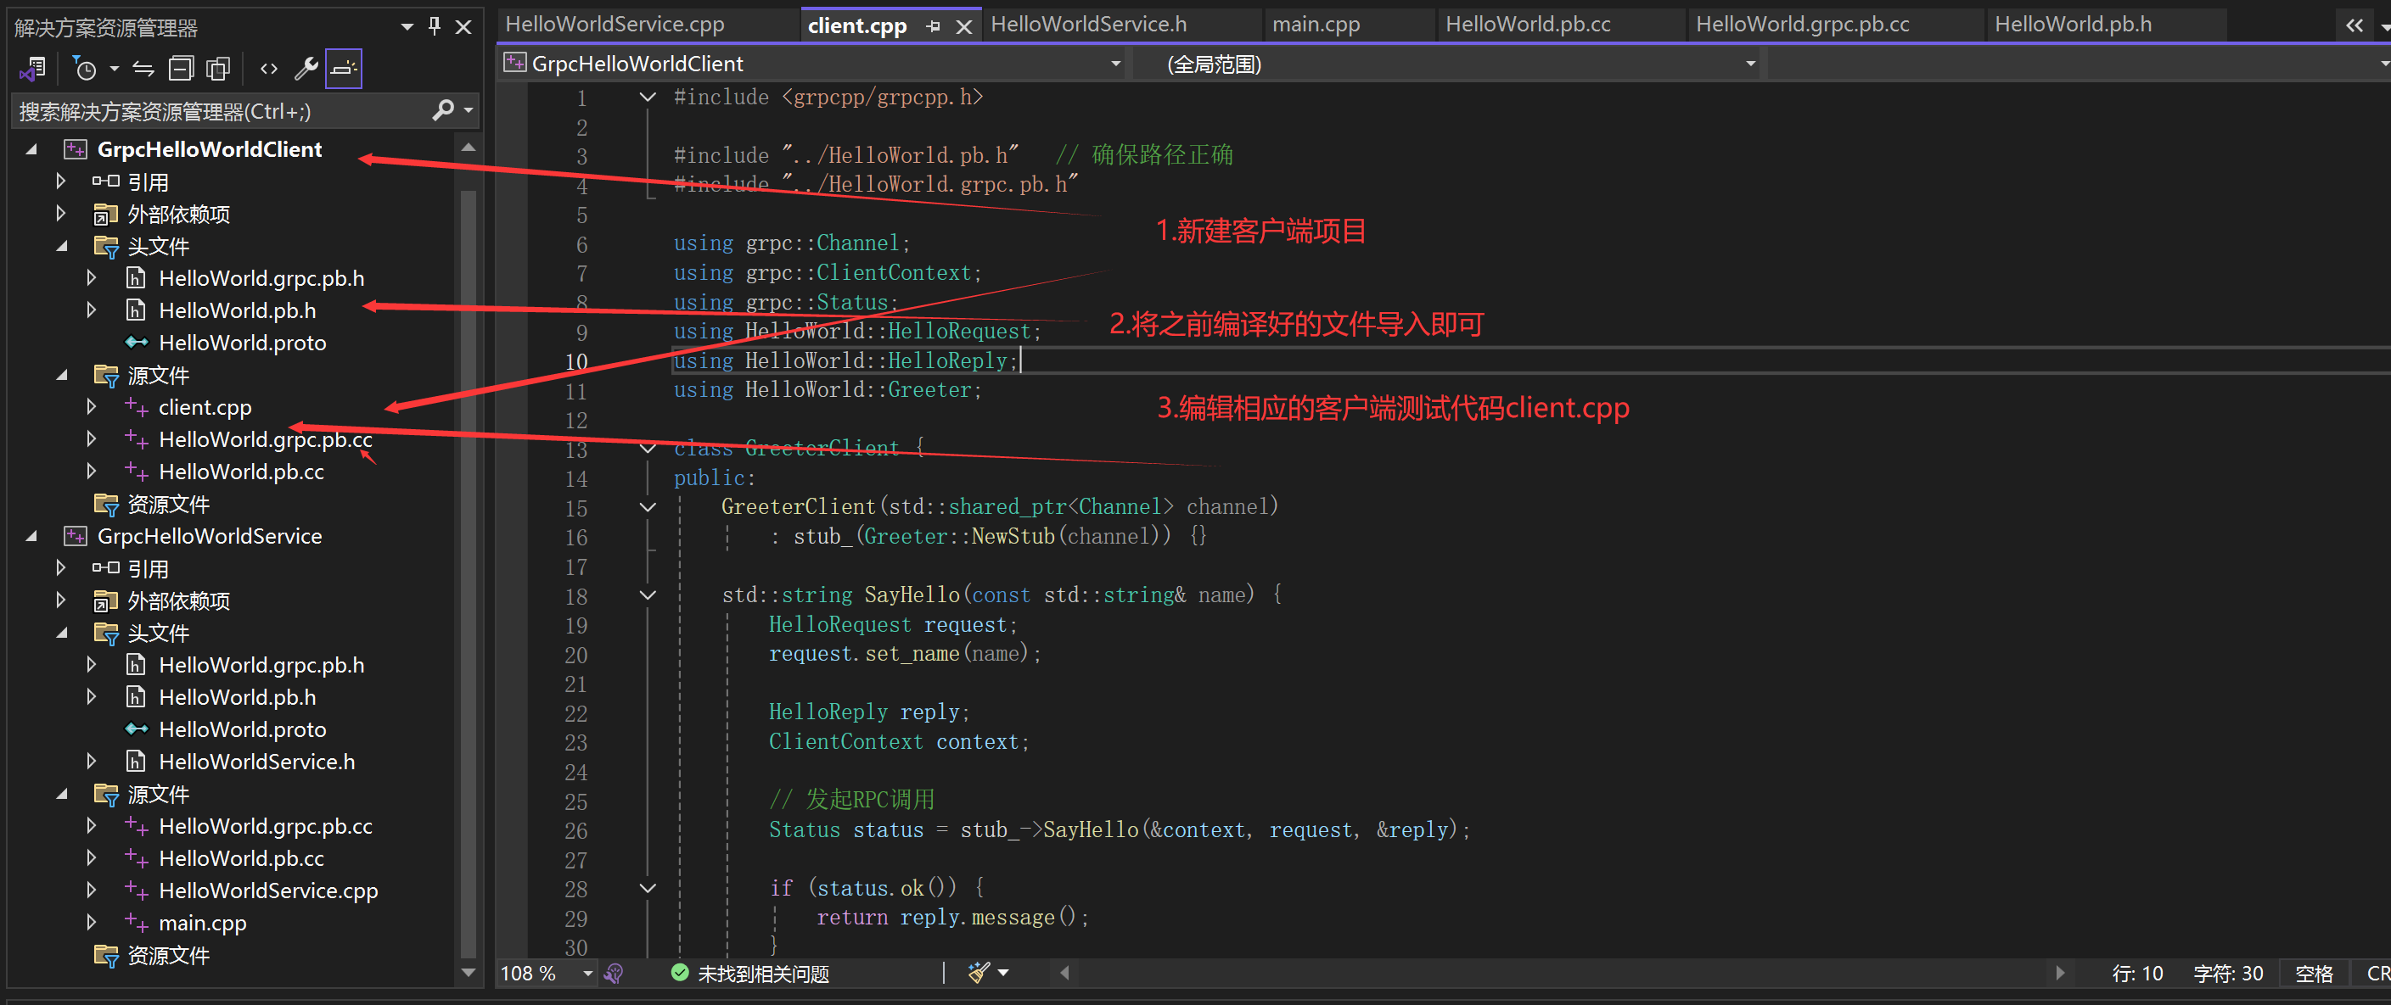Click the health indicator icon beside zoom level

coord(614,973)
